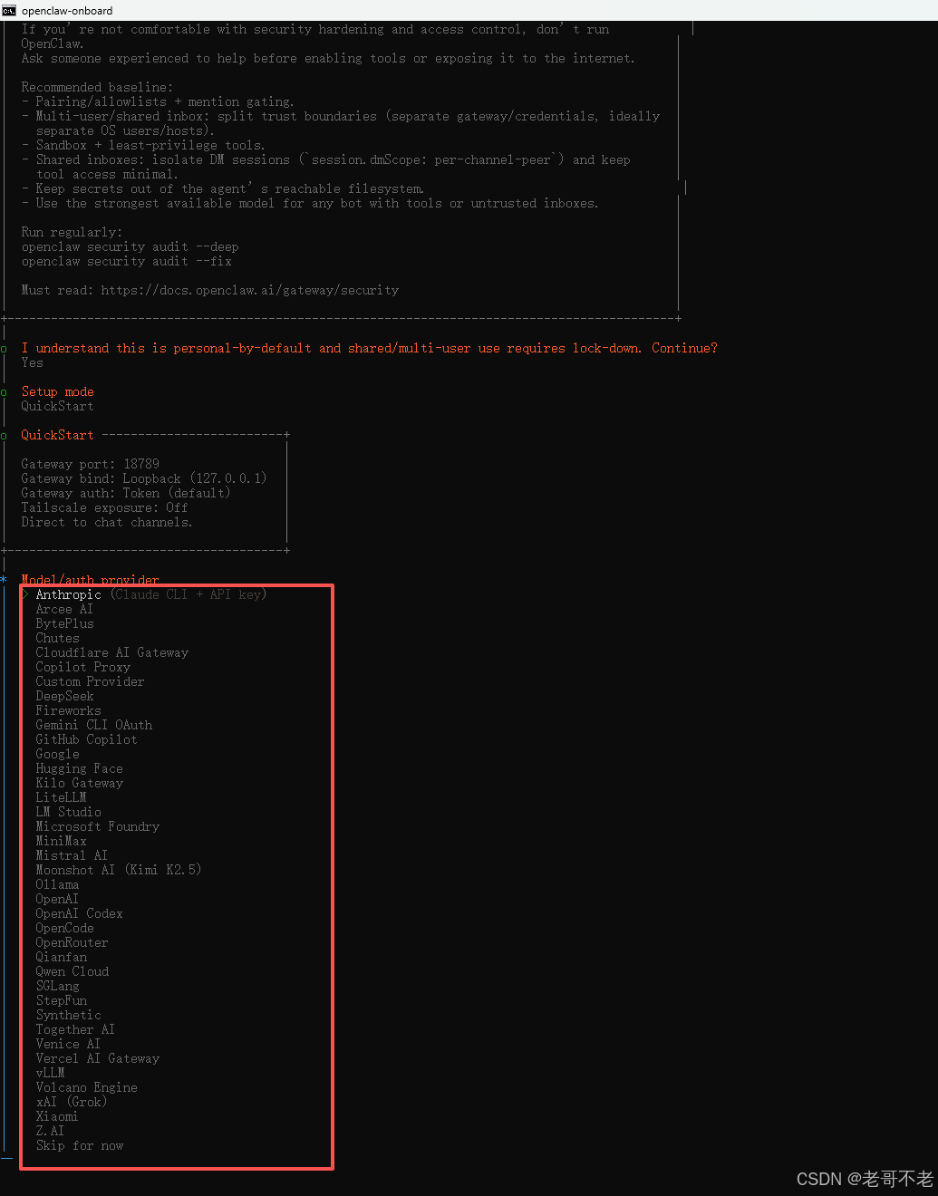The height and width of the screenshot is (1196, 938).
Task: Select Microsoft Foundry provider
Action: coord(98,826)
